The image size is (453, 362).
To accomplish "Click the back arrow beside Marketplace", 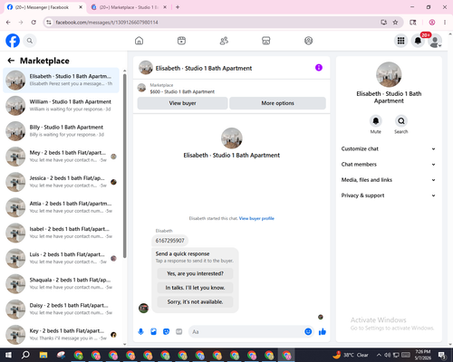I will (x=11, y=61).
